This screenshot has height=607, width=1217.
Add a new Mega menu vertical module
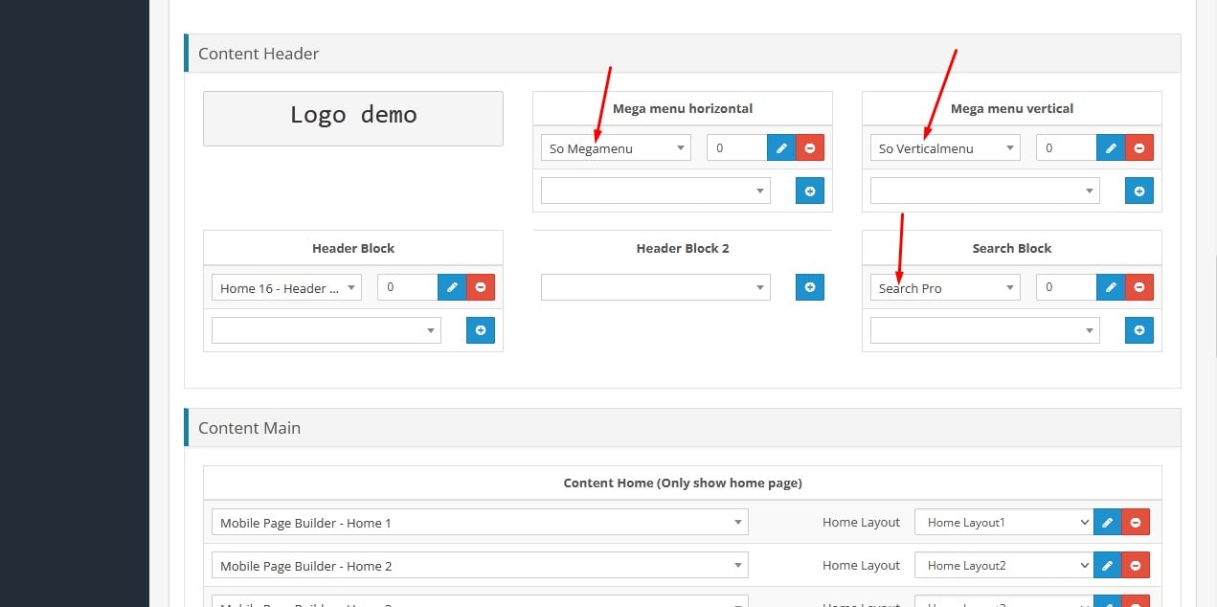(x=1139, y=191)
